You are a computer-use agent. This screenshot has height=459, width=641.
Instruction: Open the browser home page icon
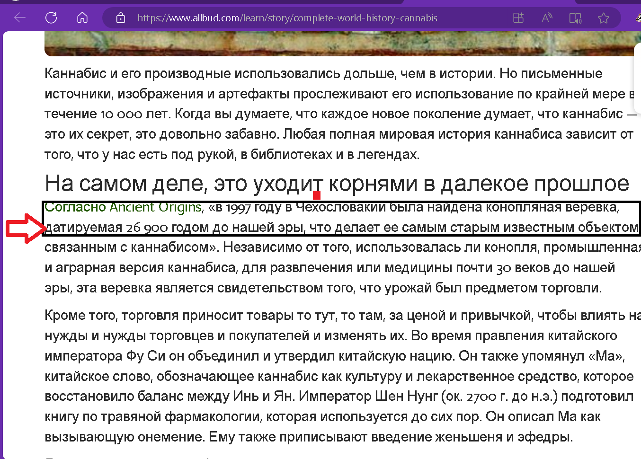coord(82,18)
